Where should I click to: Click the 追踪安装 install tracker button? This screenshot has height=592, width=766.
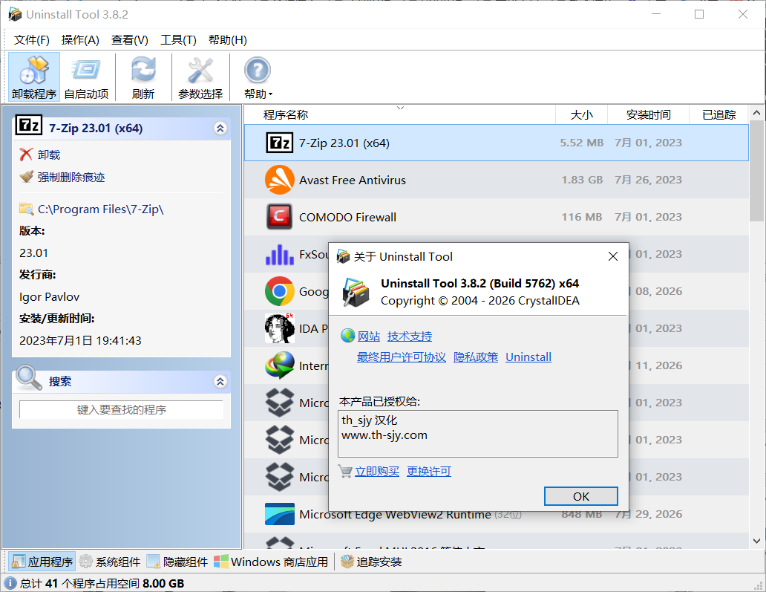(371, 562)
